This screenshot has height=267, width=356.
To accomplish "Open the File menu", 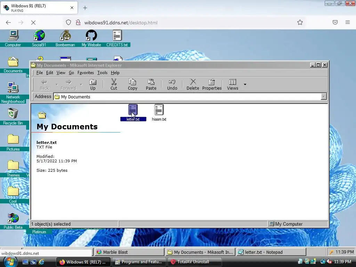I will click(40, 73).
